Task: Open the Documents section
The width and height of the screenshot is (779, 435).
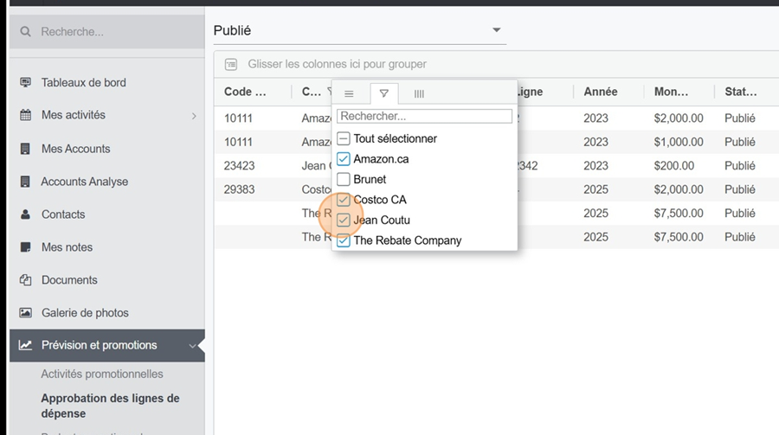Action: point(69,280)
